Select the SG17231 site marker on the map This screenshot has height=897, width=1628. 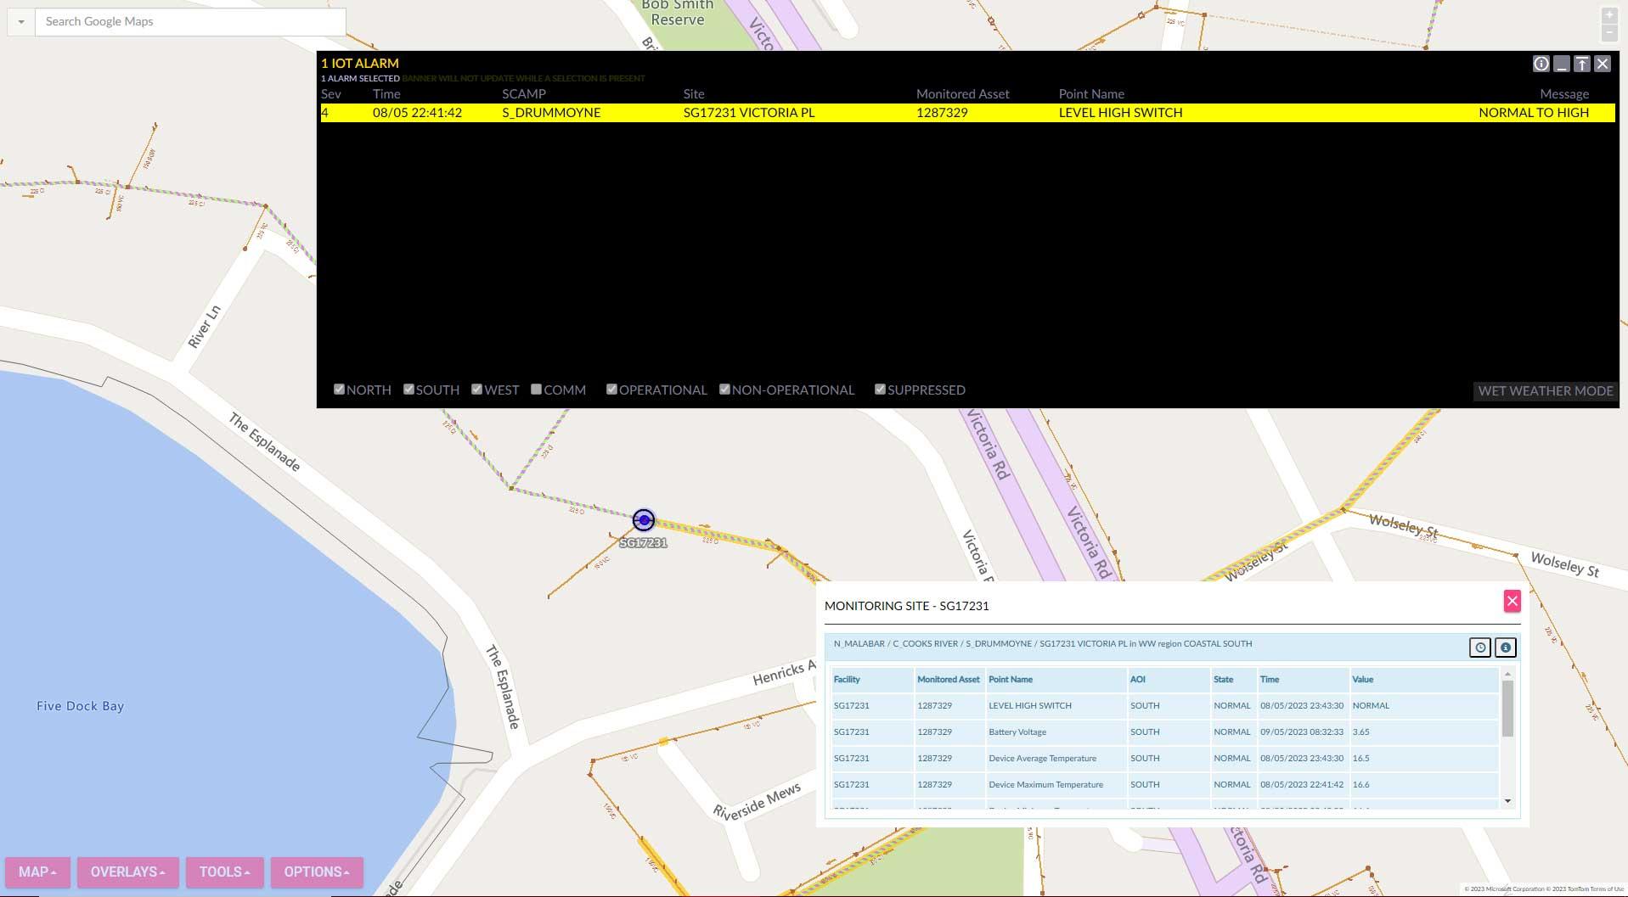643,519
